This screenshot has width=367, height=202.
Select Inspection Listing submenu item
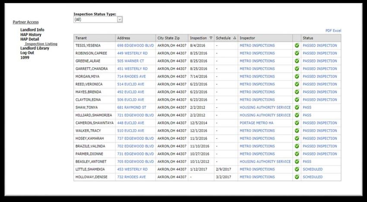(x=41, y=44)
